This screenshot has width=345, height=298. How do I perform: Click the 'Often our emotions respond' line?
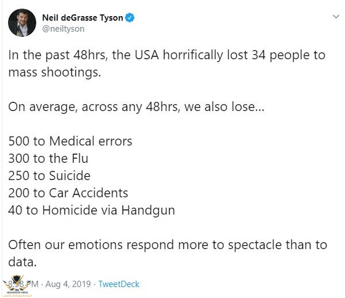tap(167, 244)
